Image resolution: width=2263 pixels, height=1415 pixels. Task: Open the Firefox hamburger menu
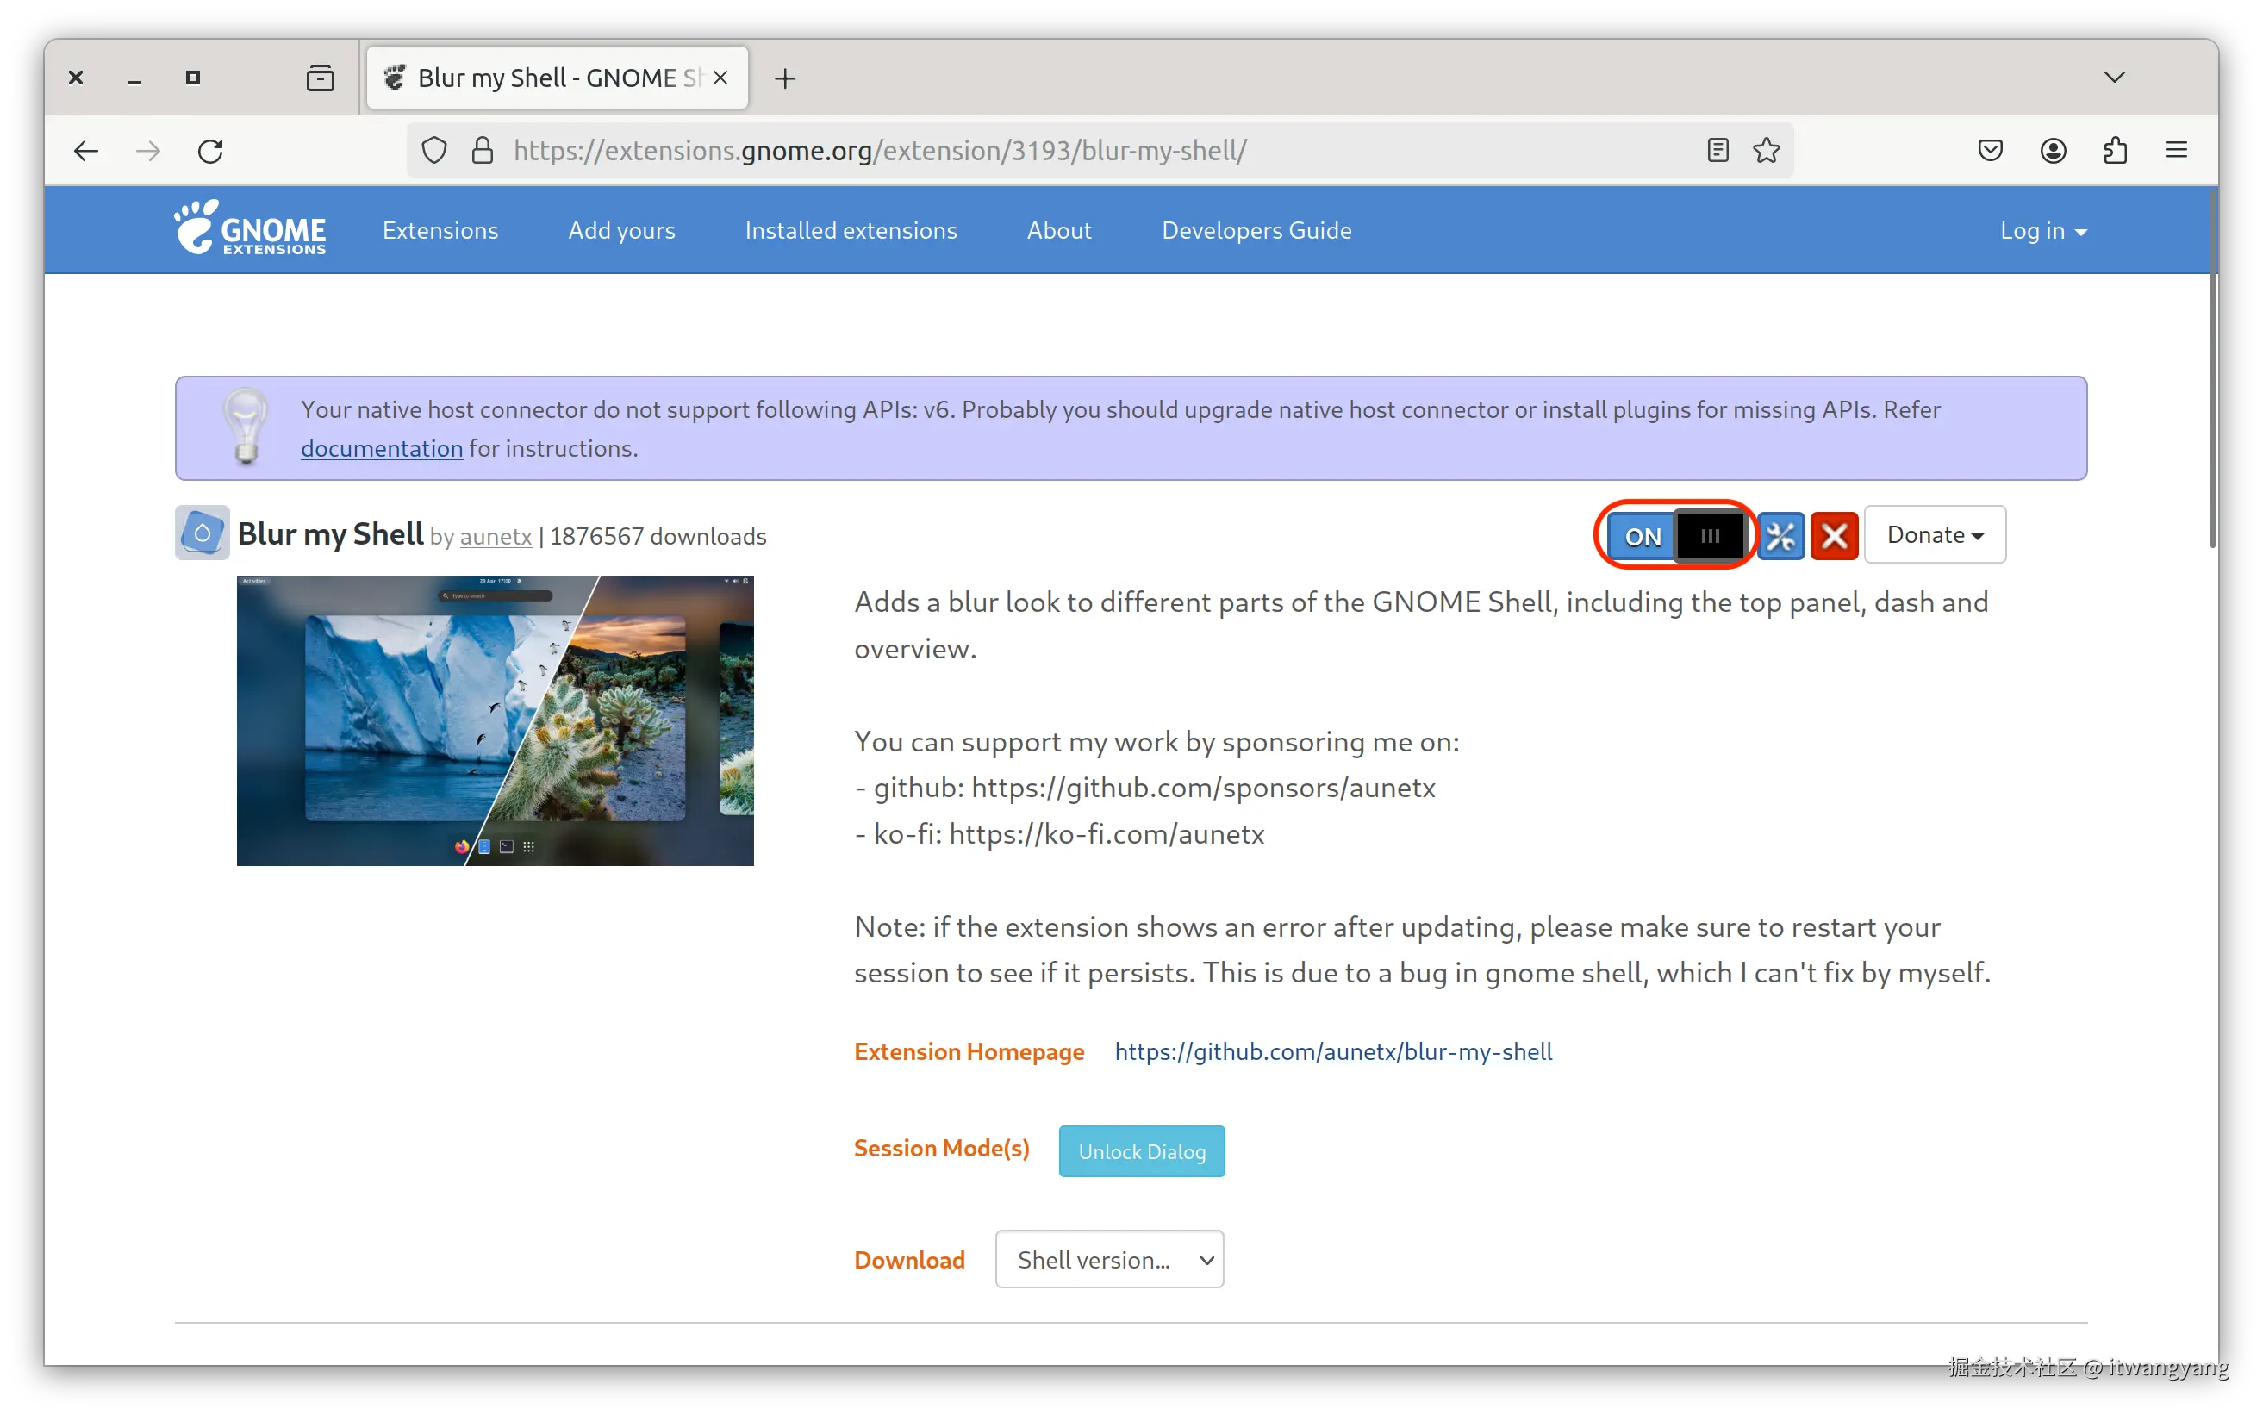click(x=2176, y=151)
